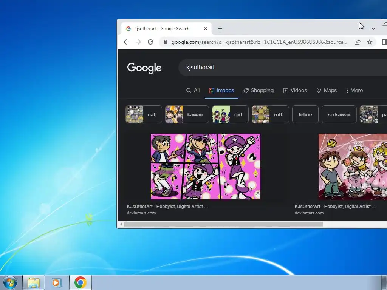
Task: Click the browser forward arrow
Action: click(x=138, y=42)
